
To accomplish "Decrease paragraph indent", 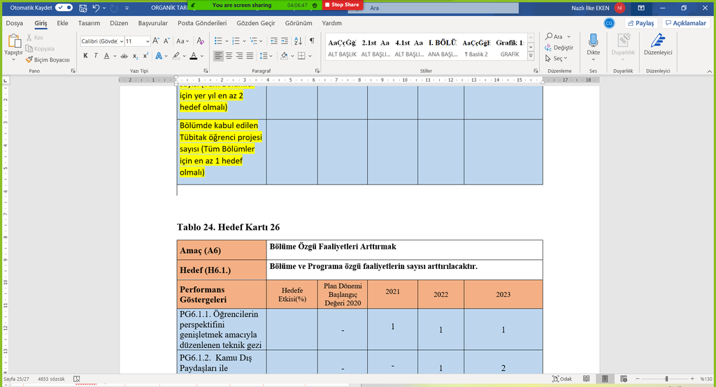I will tap(274, 41).
